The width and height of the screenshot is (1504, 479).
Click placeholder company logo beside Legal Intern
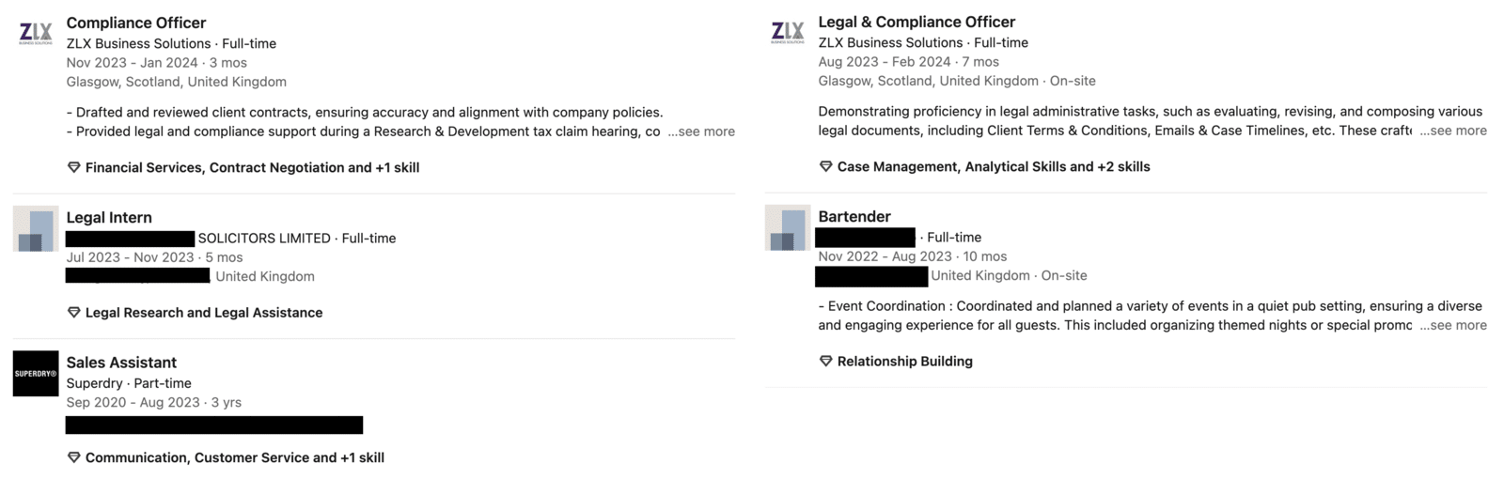click(36, 229)
